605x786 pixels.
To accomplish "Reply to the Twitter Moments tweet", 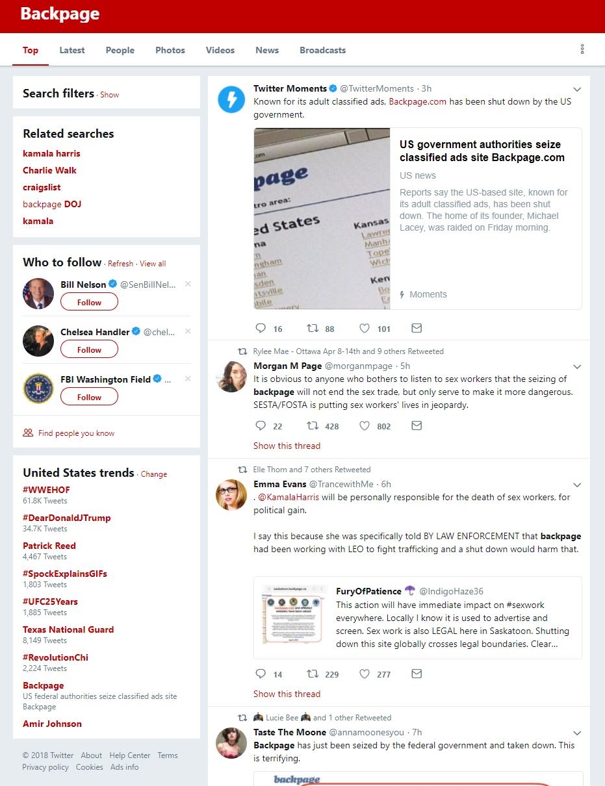I will coord(261,328).
